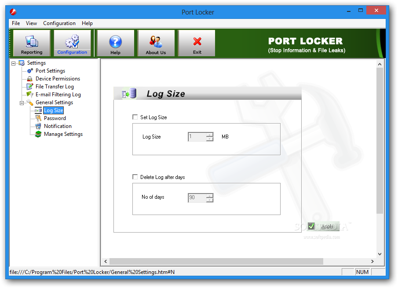Select General Settings tree node
Screen dimensions: 398x288
(x=55, y=102)
